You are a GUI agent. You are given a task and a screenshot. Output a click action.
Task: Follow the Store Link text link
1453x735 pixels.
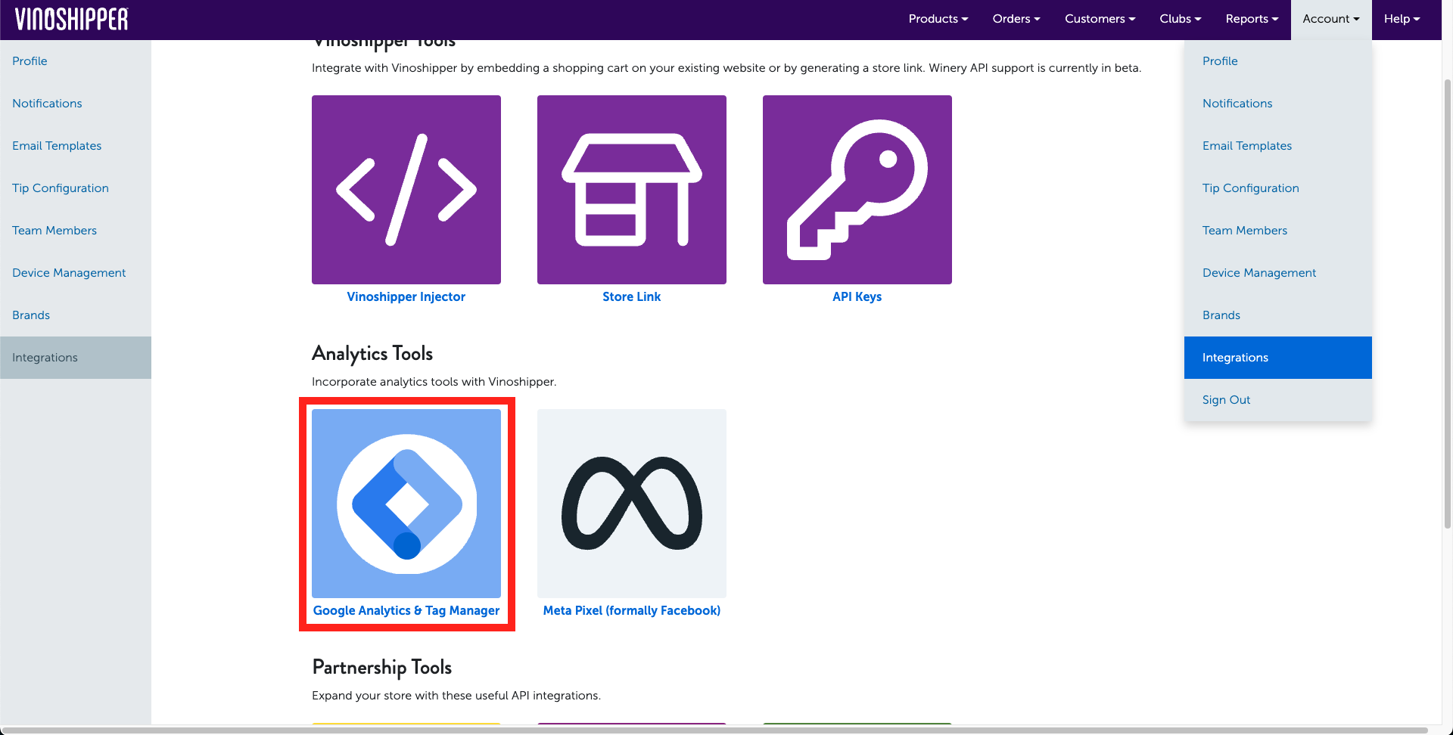632,297
